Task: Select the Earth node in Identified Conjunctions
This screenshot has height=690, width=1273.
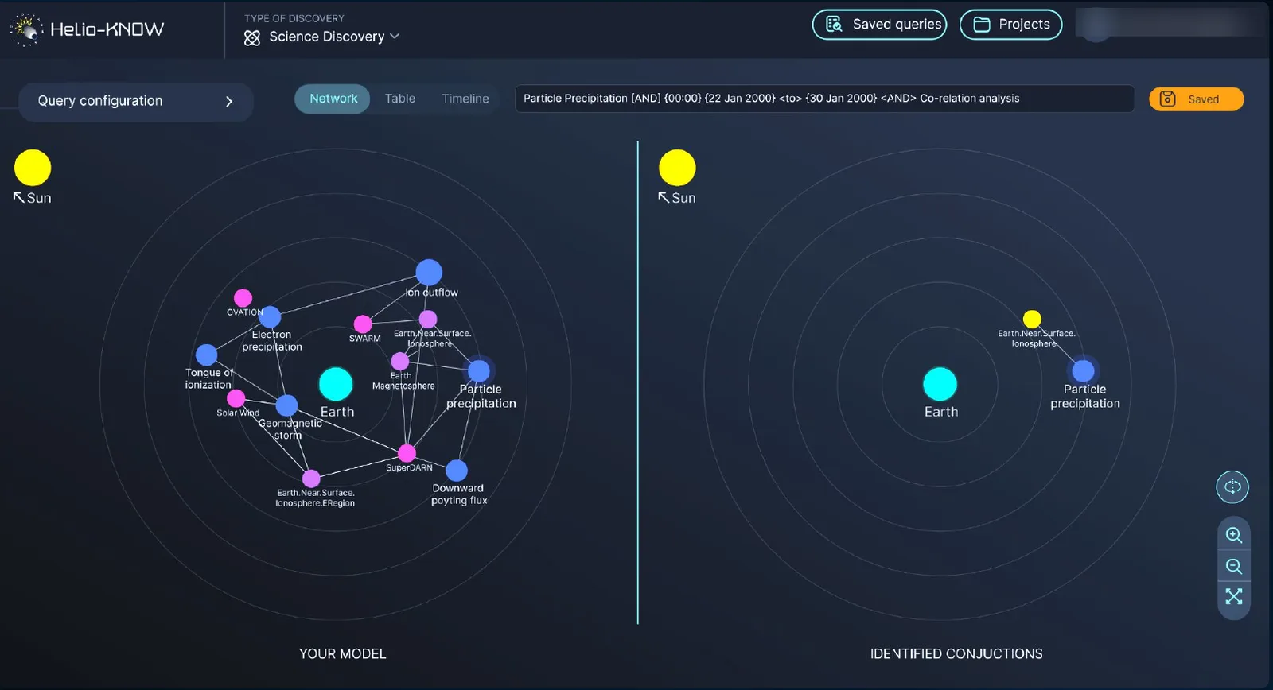Action: point(940,384)
